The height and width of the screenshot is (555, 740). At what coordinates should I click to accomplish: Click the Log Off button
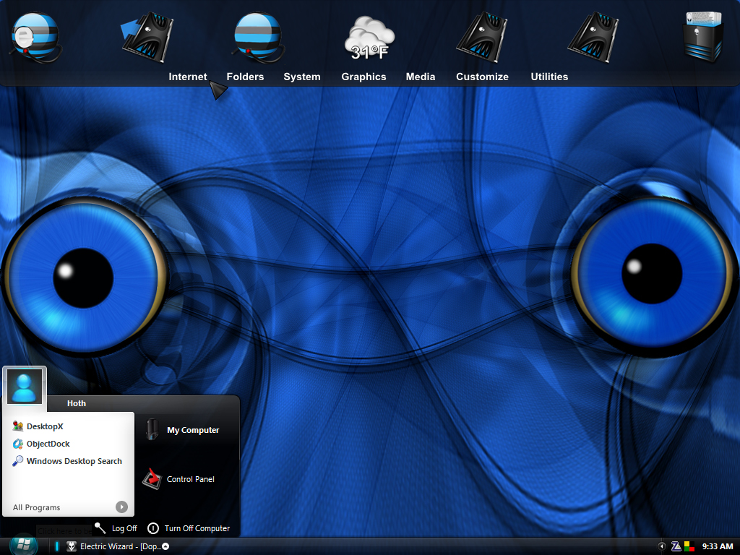pyautogui.click(x=116, y=528)
